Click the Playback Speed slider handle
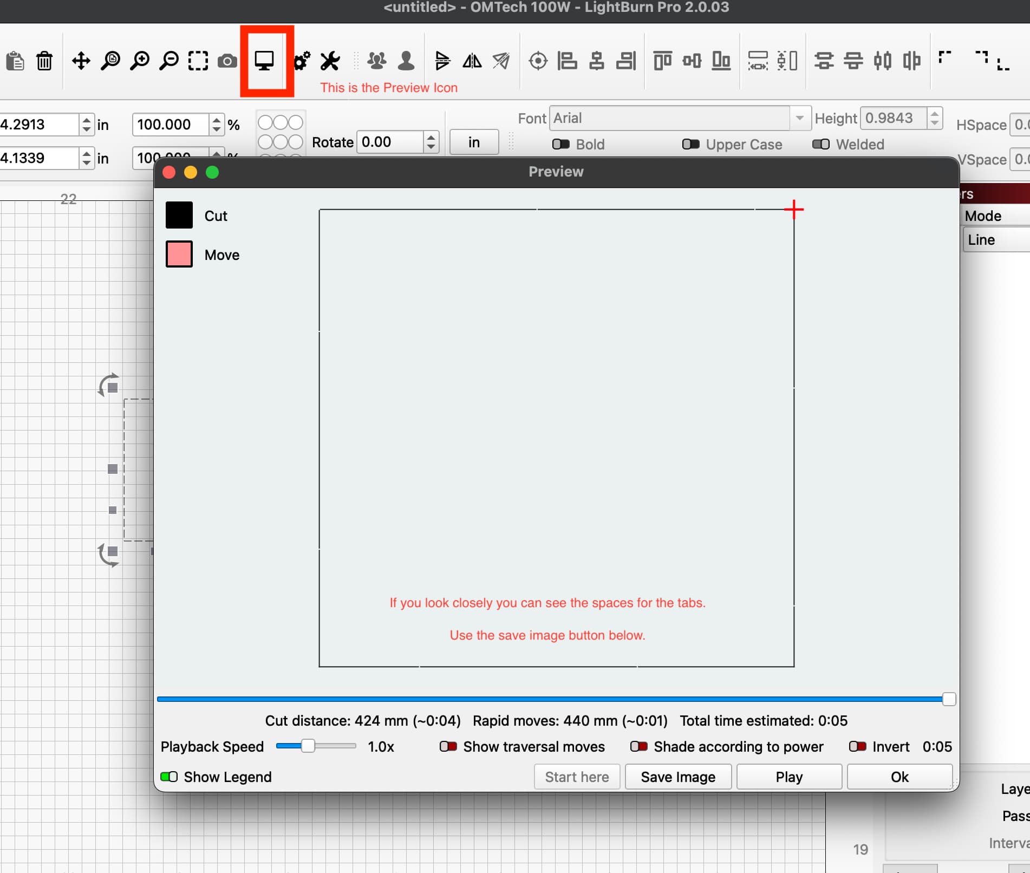Image resolution: width=1030 pixels, height=873 pixels. pos(308,746)
